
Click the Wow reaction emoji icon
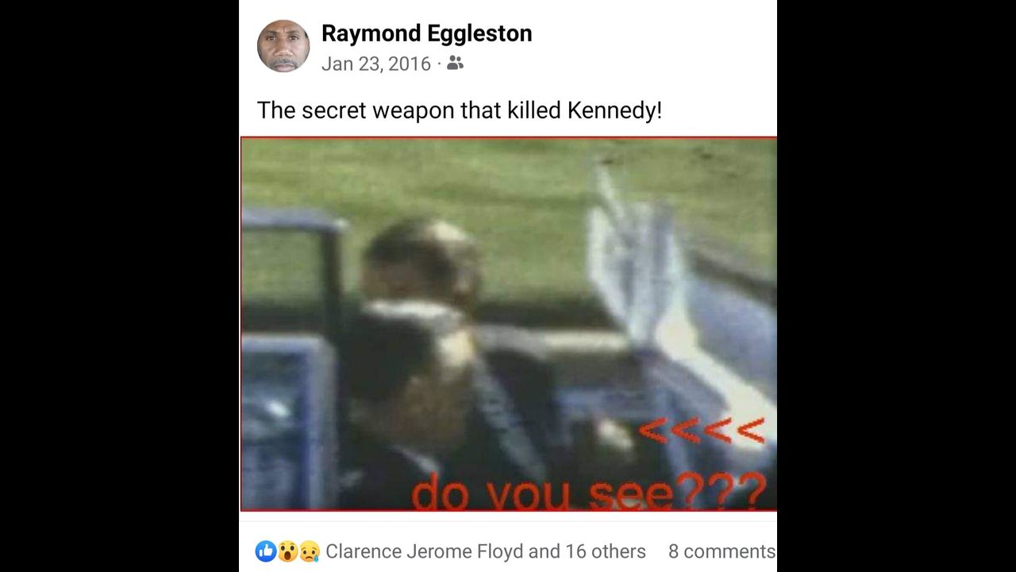[287, 551]
